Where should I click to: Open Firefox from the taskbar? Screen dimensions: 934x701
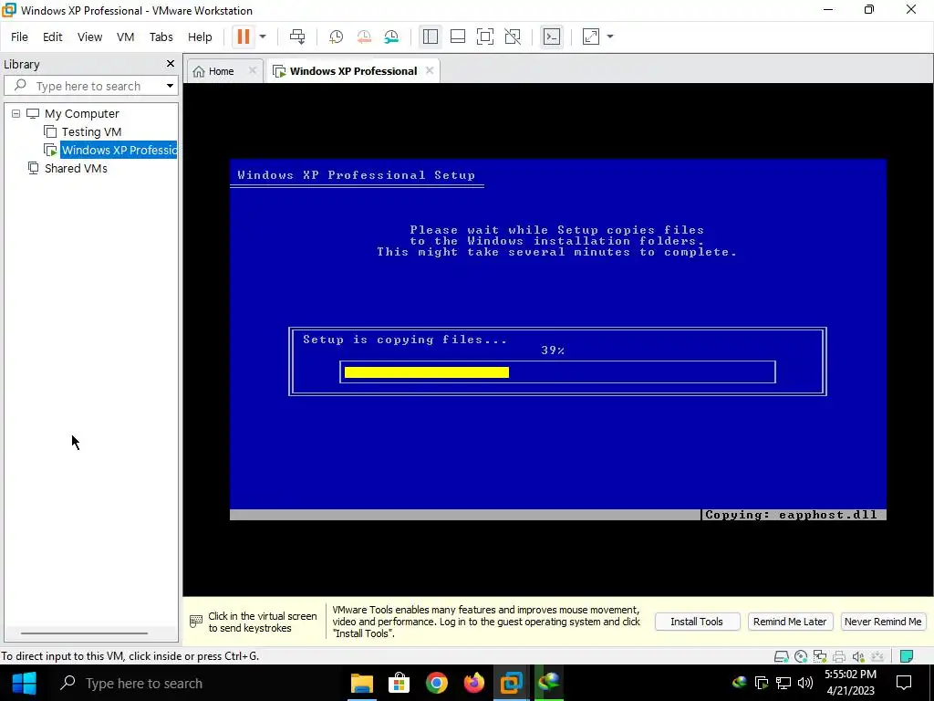click(x=474, y=683)
